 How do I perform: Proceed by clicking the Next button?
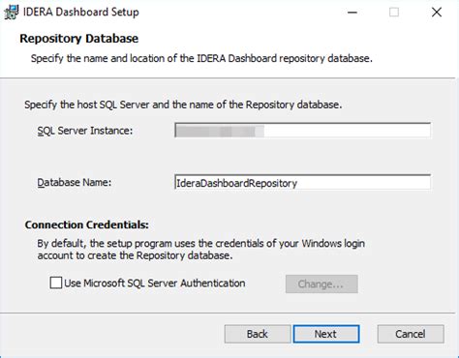point(326,334)
